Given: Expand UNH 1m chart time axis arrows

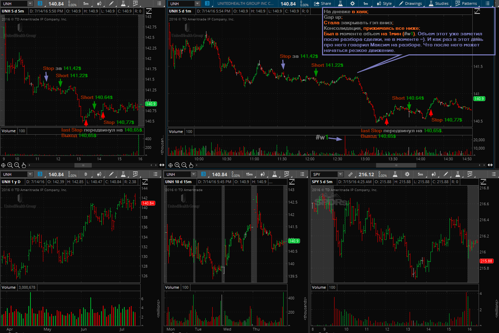Looking at the screenshot, I should pos(490,165).
